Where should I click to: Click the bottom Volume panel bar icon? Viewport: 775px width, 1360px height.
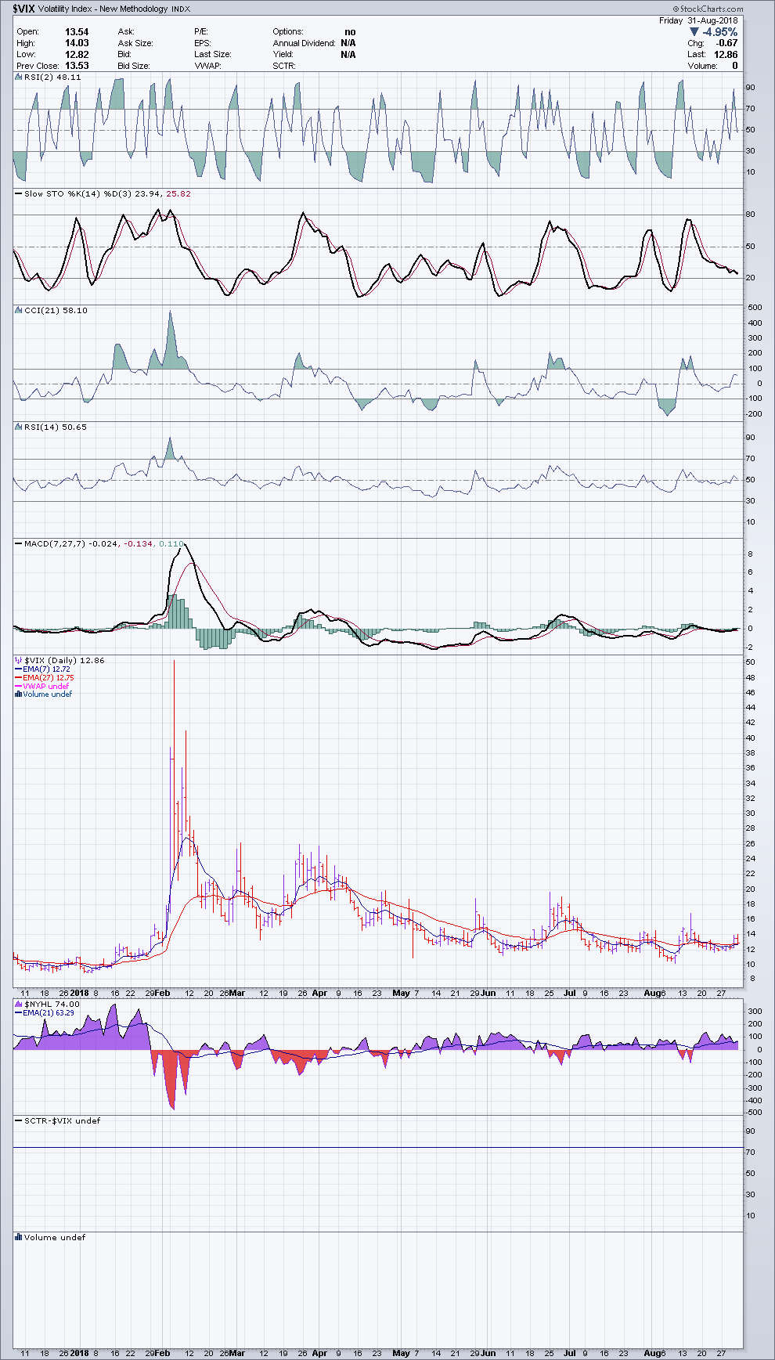19,1238
